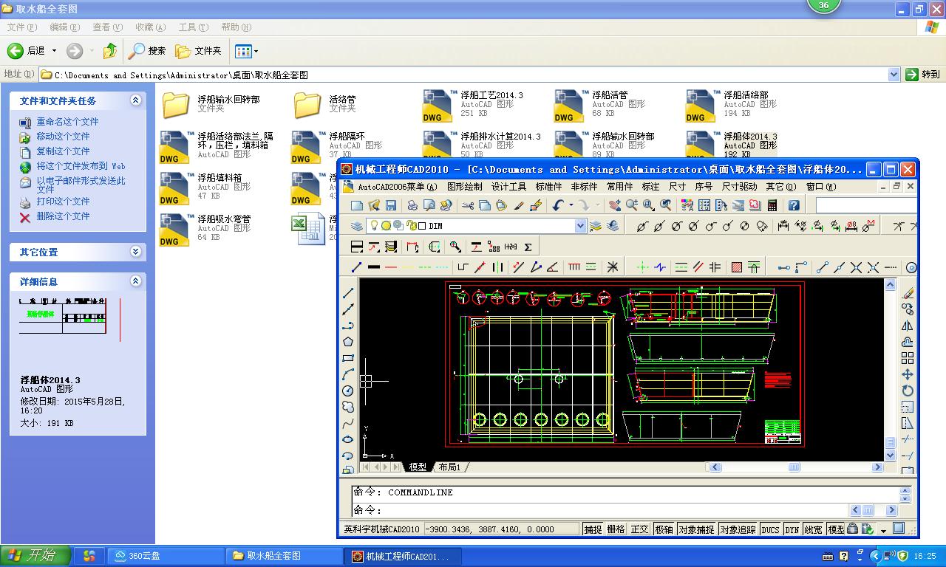Screen dimensions: 946x567
Task: Select the Move tool in modify toolbar
Action: pyautogui.click(x=908, y=374)
